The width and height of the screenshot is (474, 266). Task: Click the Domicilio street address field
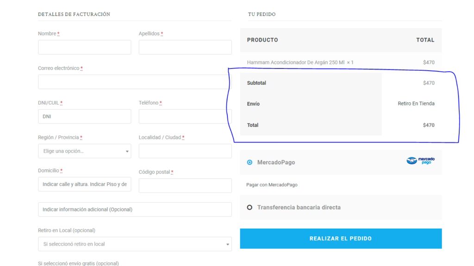[84, 185]
